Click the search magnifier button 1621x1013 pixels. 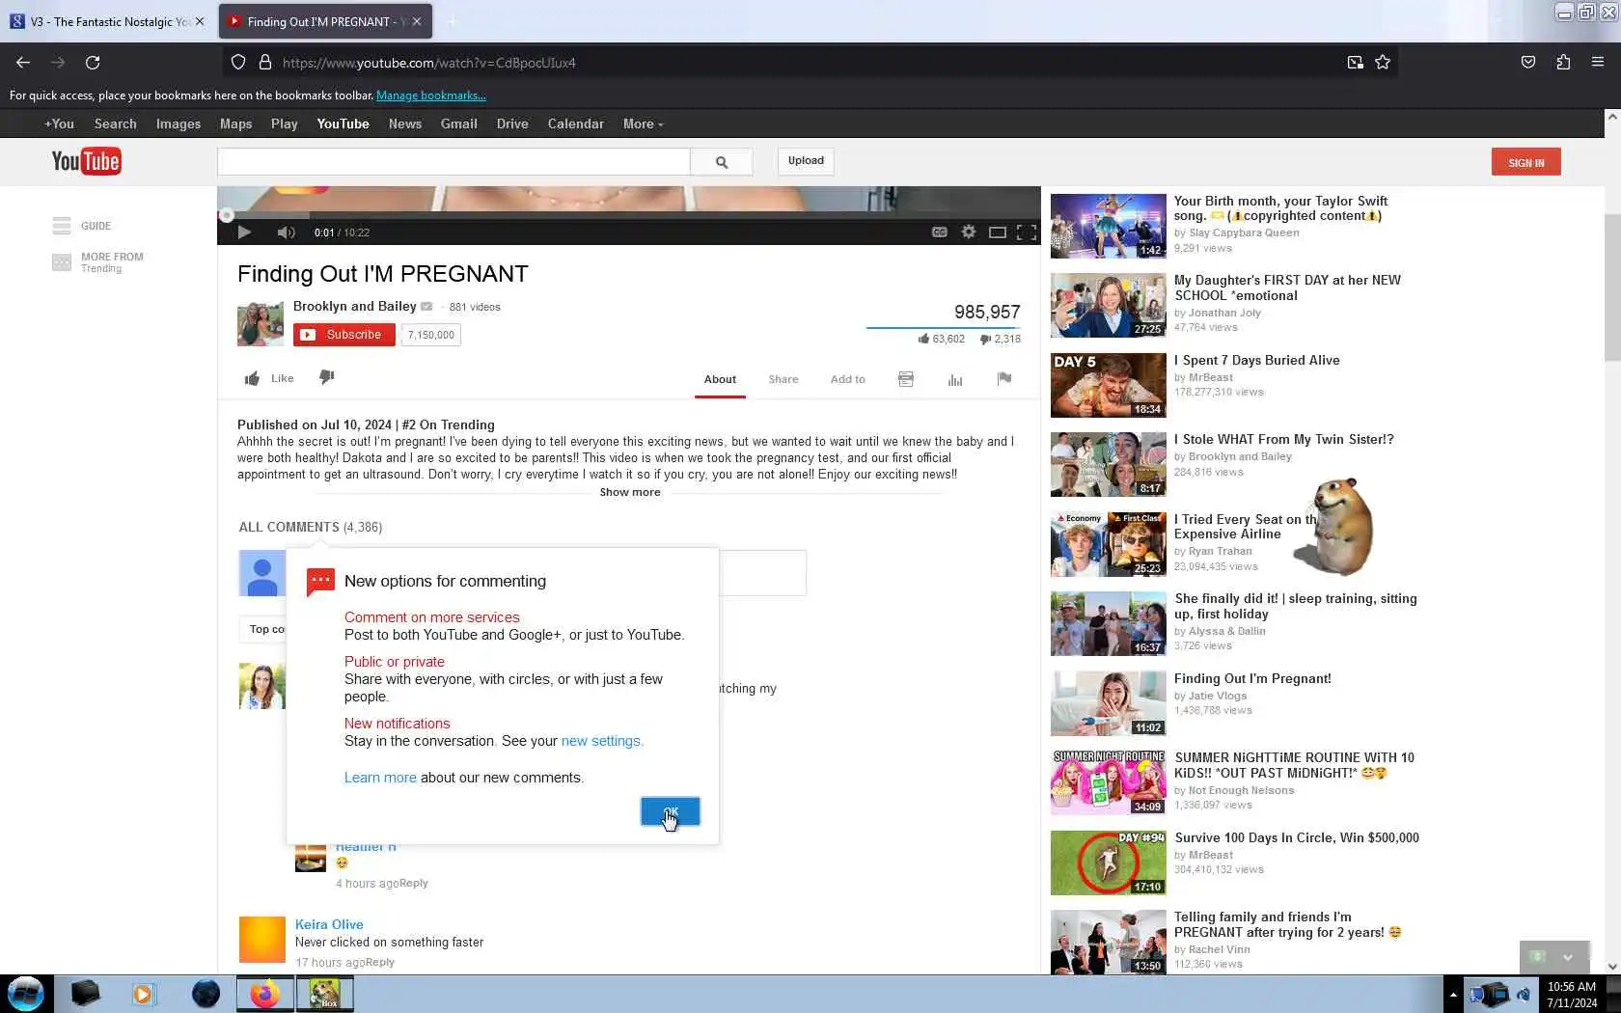click(721, 162)
